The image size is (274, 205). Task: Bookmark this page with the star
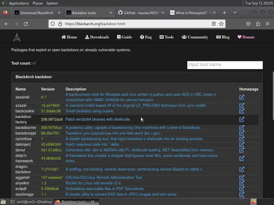pos(221,24)
